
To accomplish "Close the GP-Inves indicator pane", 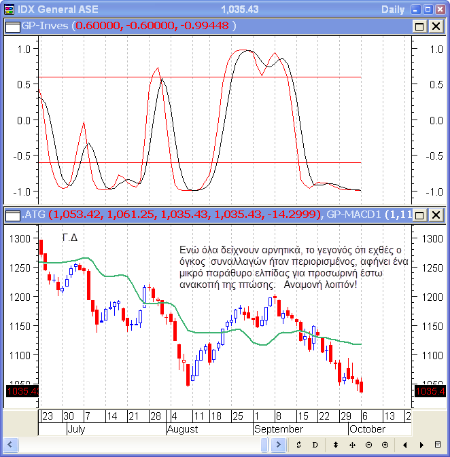I will 435,26.
